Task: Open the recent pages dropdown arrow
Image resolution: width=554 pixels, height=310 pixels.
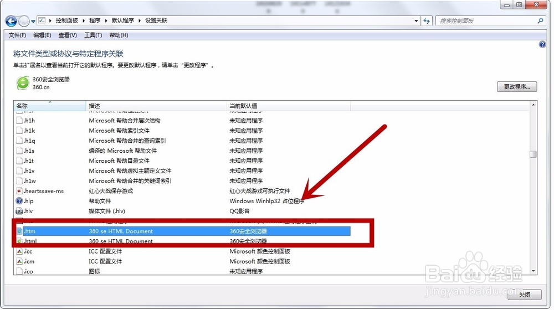Action: (33, 22)
